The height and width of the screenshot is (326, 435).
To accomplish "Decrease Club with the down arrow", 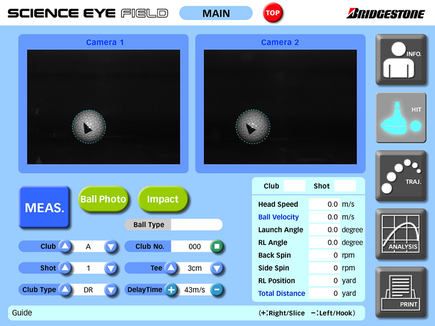I will tap(111, 246).
